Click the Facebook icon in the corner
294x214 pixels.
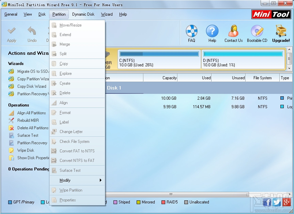click(268, 202)
